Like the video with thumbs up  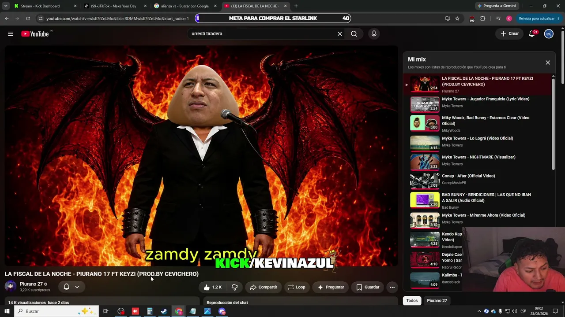[x=212, y=287]
